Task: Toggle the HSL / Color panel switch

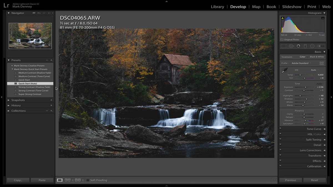Action: tap(281, 134)
